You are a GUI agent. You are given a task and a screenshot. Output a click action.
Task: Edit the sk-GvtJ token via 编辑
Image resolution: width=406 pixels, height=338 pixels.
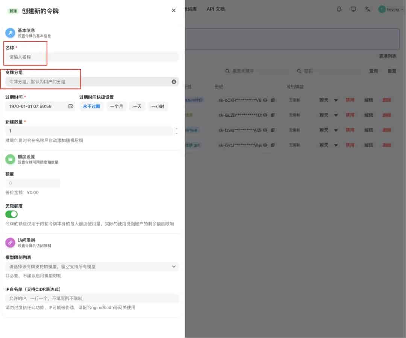(368, 145)
